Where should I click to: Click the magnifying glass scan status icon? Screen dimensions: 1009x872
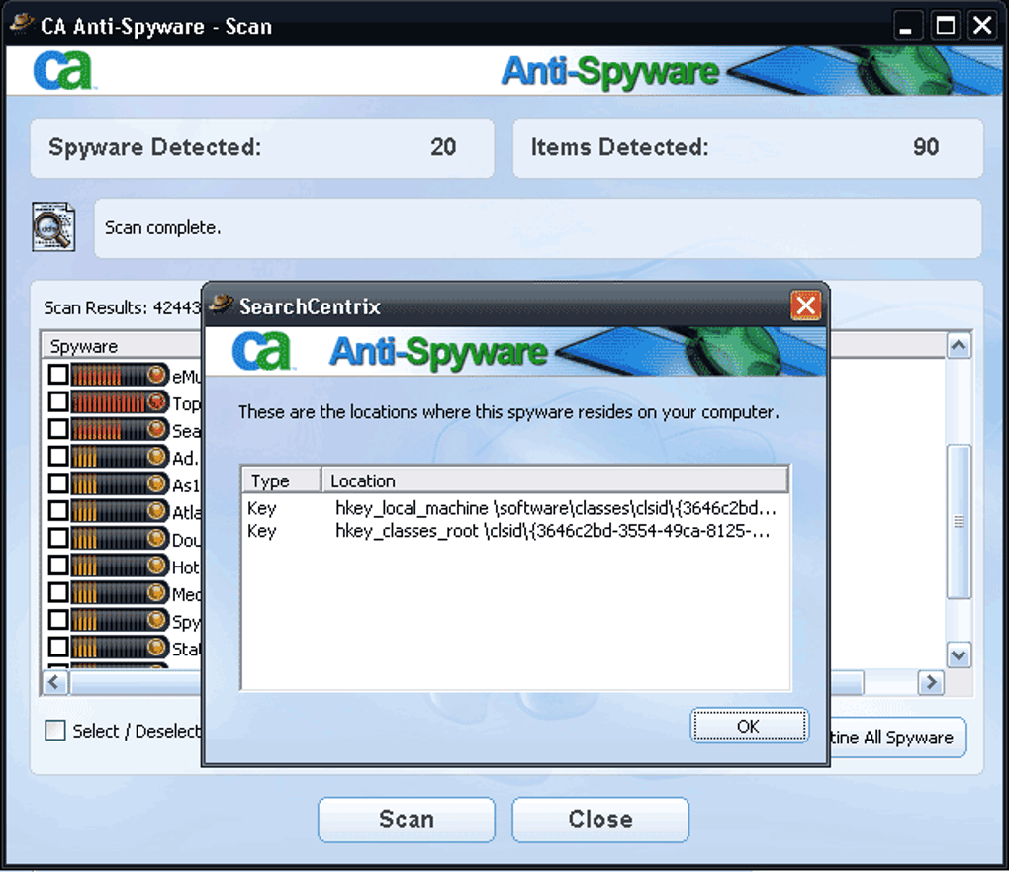point(52,226)
